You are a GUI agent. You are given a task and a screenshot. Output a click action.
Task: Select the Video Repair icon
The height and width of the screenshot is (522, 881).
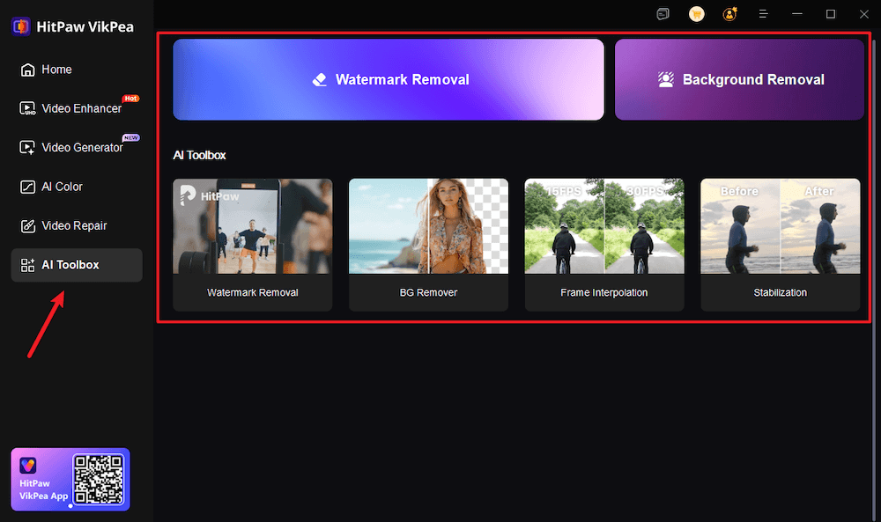click(x=26, y=225)
